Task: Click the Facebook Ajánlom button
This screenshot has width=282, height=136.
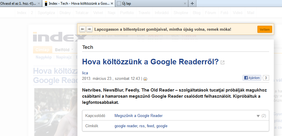Action: (252, 78)
